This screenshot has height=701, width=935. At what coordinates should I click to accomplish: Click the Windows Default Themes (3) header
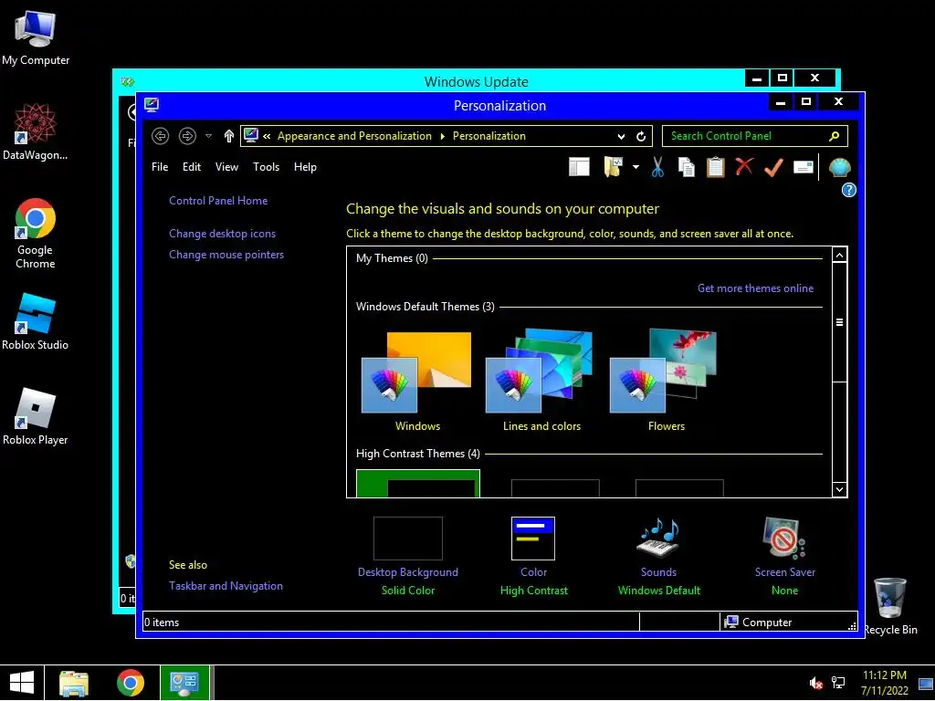(x=425, y=307)
